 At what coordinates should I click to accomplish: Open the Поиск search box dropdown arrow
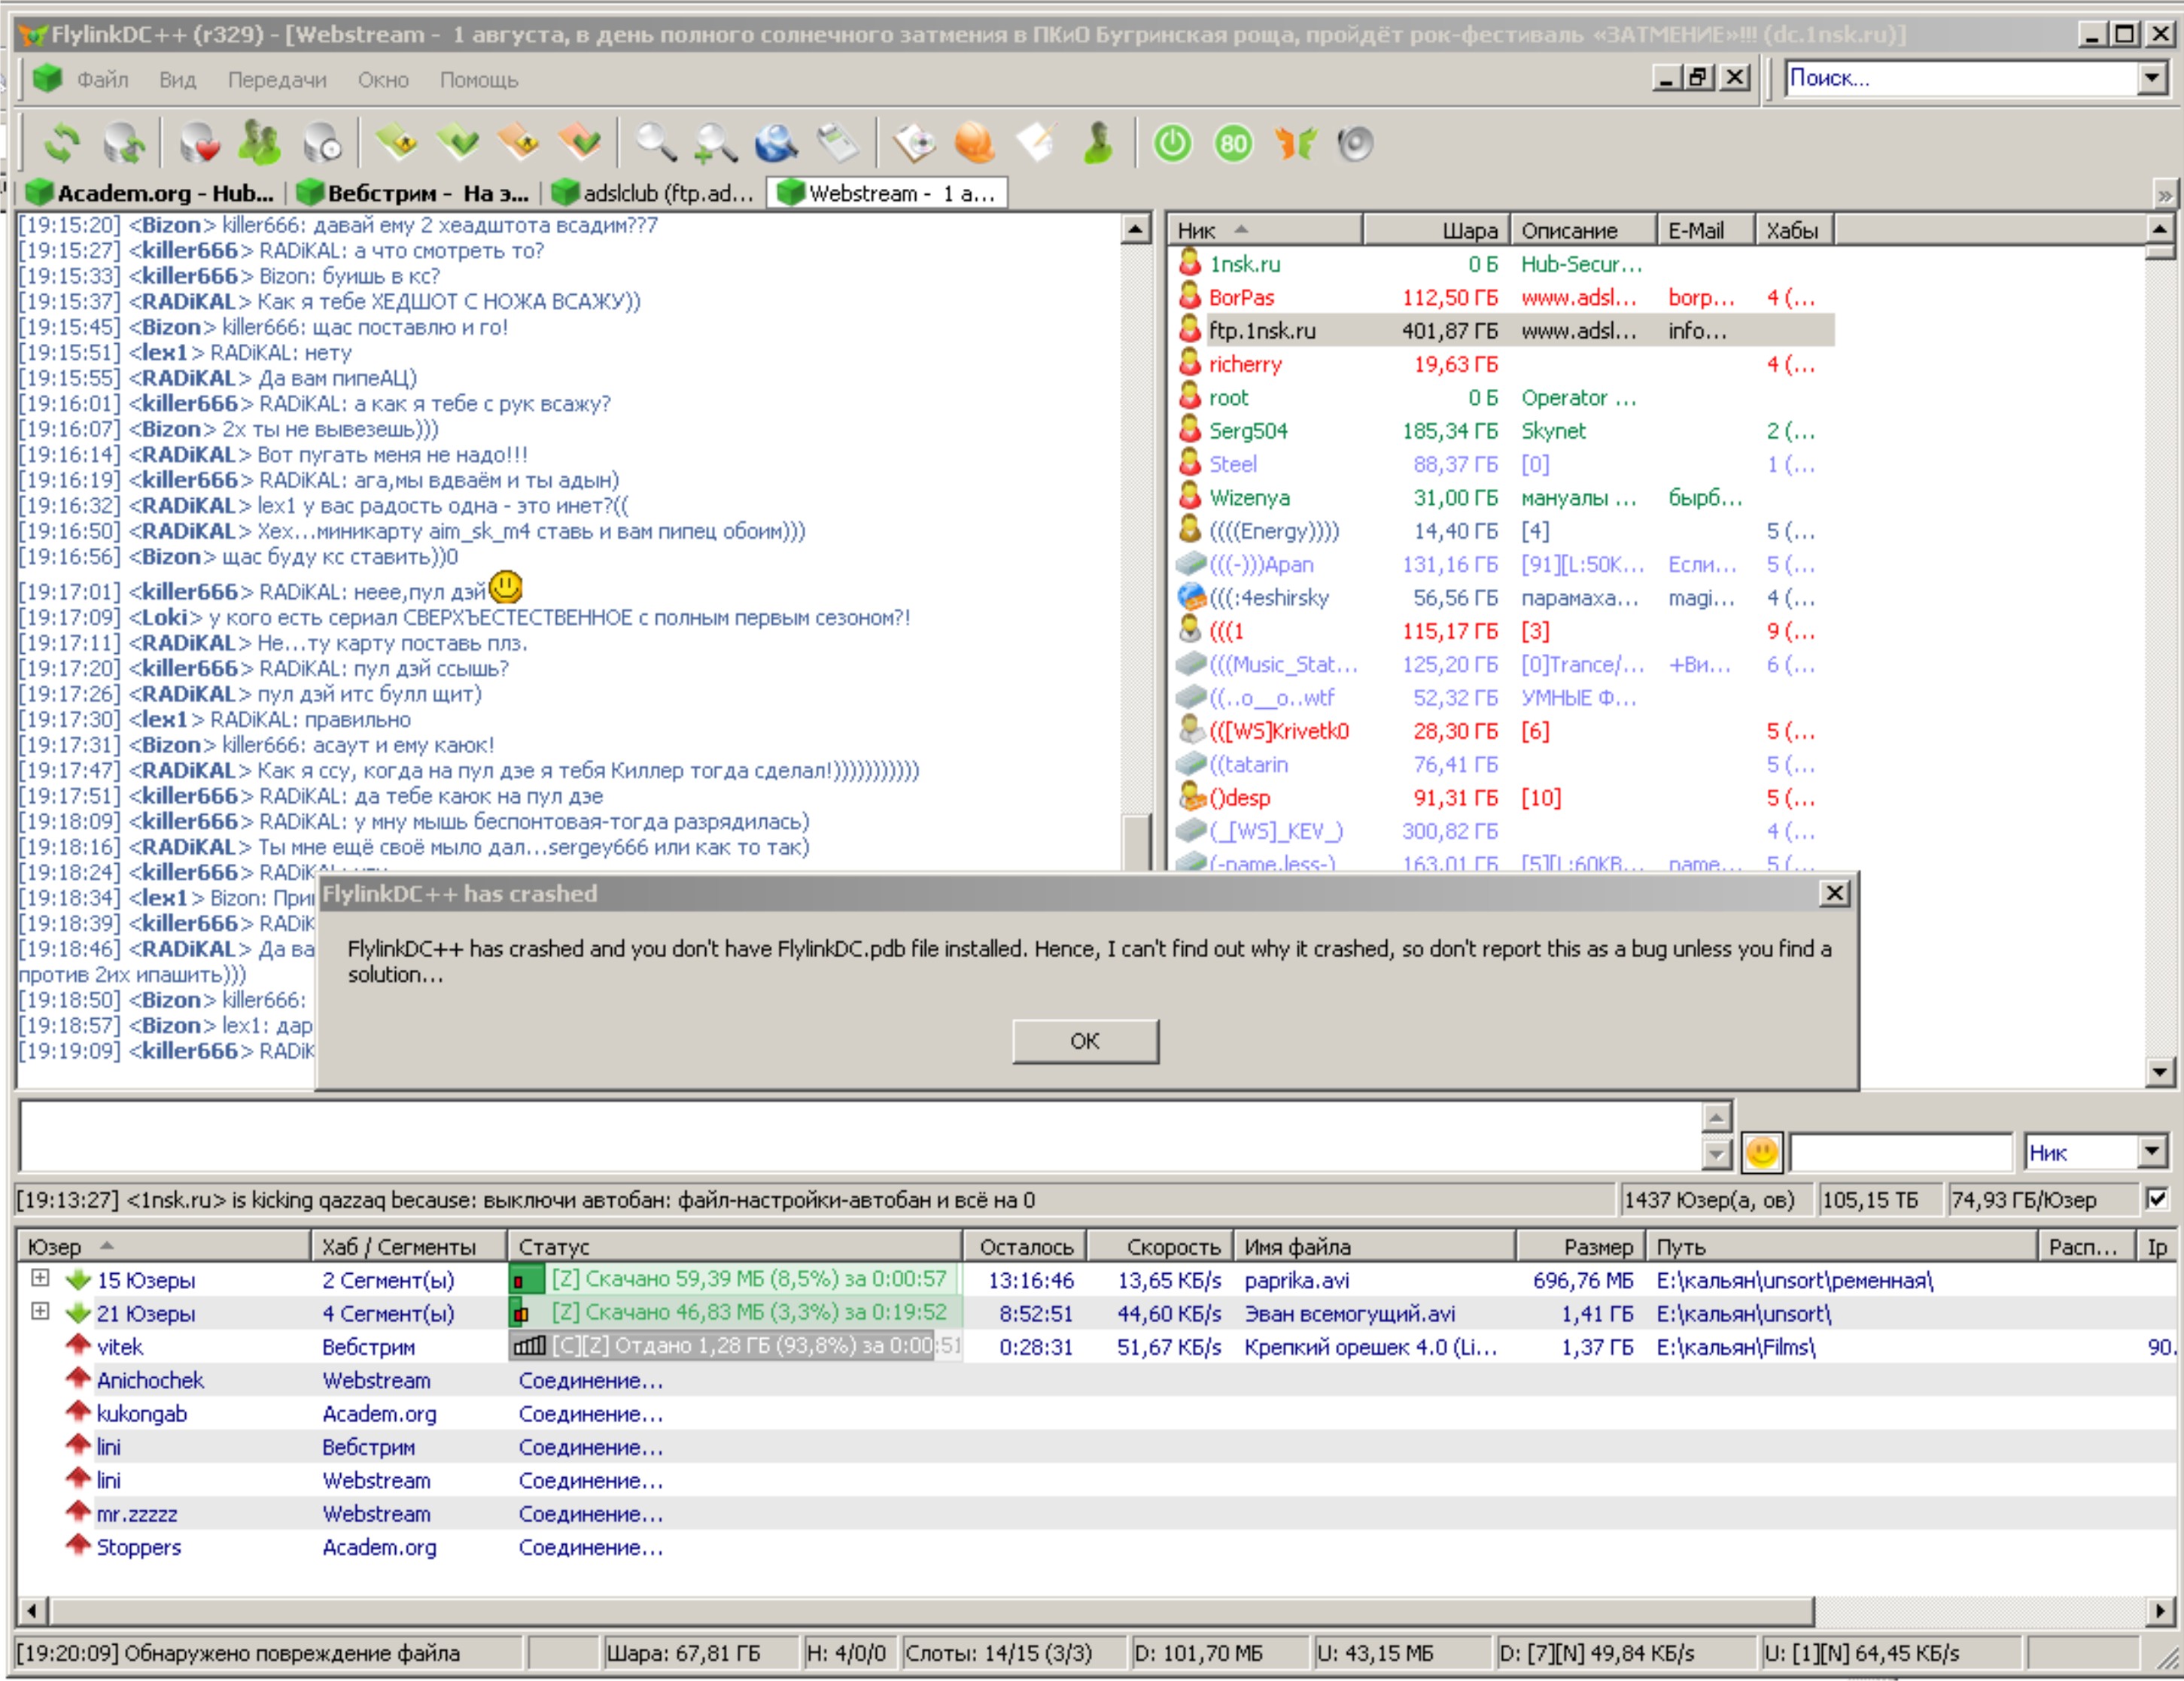2153,78
